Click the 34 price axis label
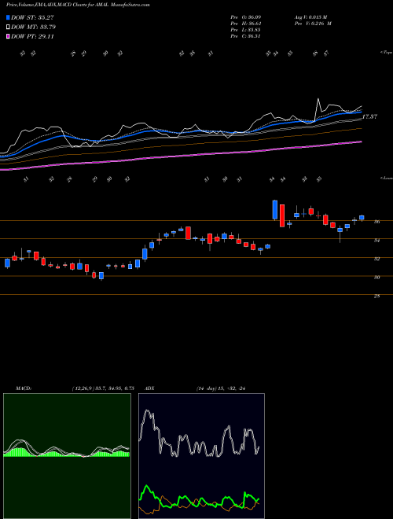 376,241
